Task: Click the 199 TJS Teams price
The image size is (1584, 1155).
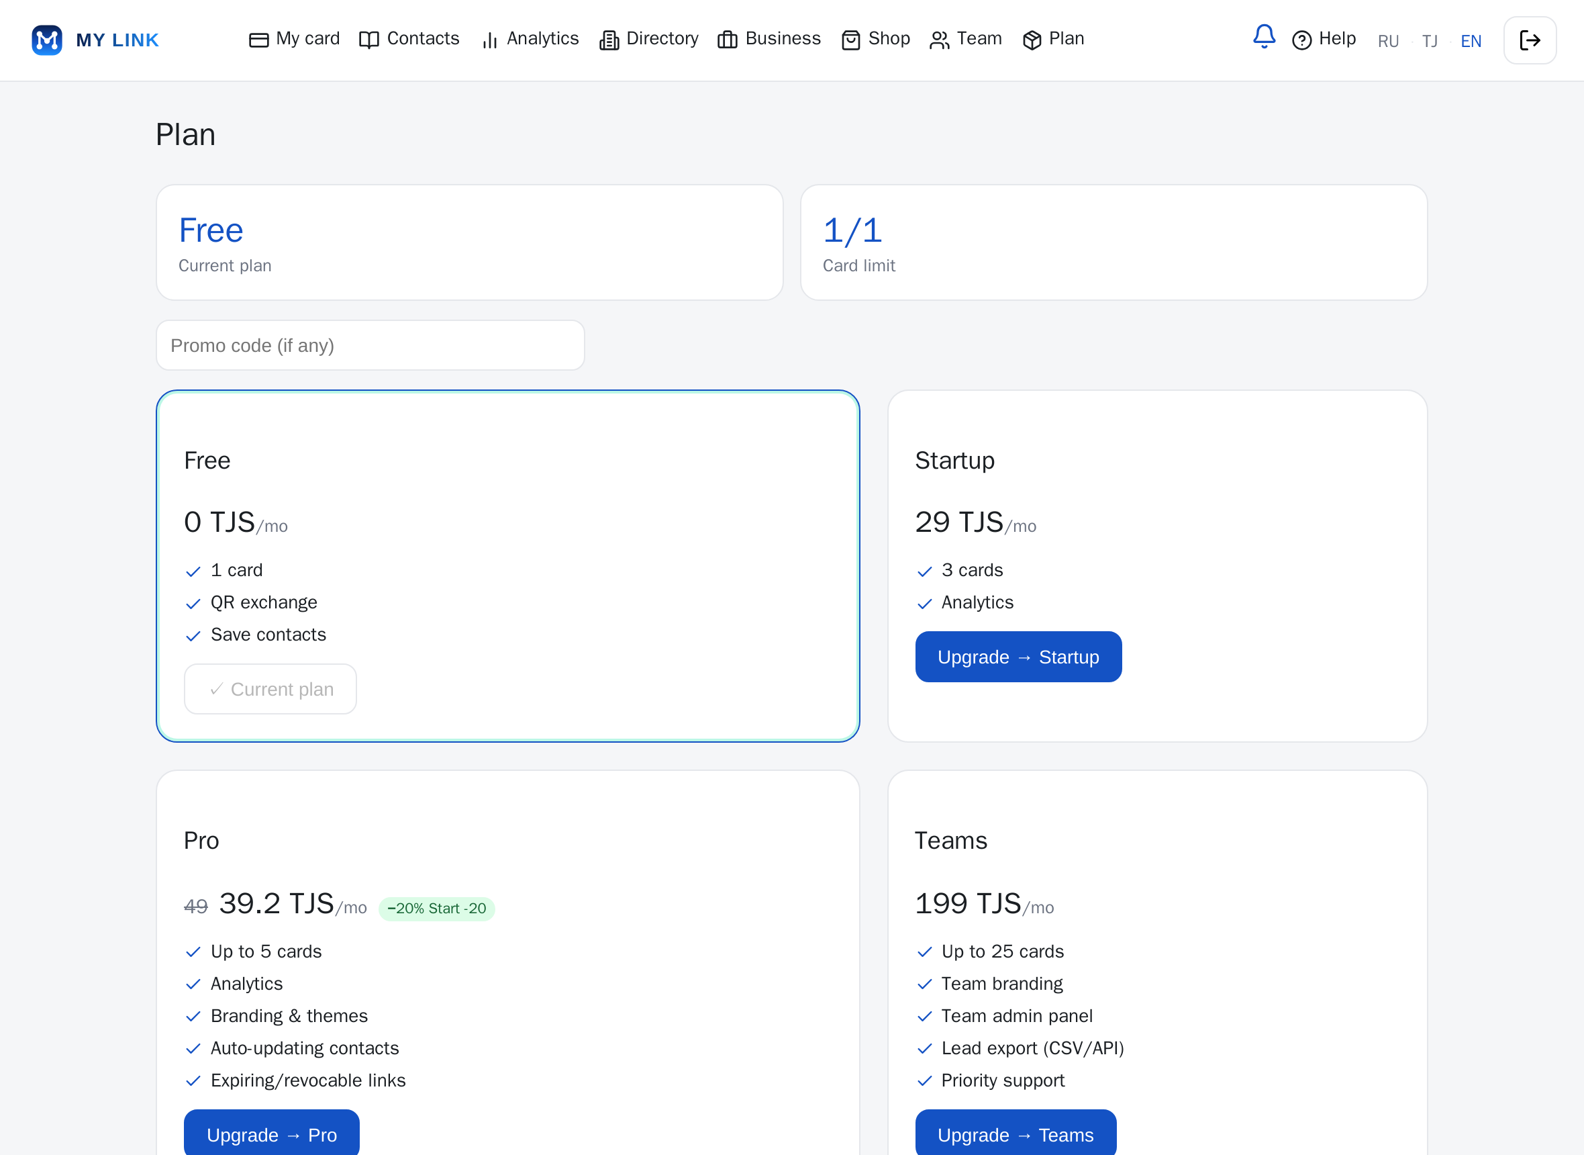Action: 969,904
